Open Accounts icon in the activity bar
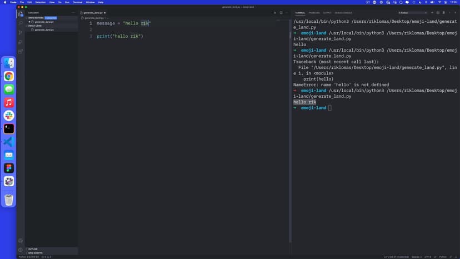The width and height of the screenshot is (460, 259). coord(21,240)
